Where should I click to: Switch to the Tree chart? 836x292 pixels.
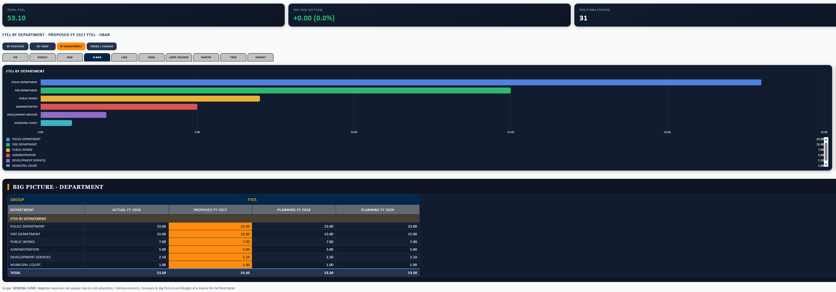pyautogui.click(x=233, y=57)
